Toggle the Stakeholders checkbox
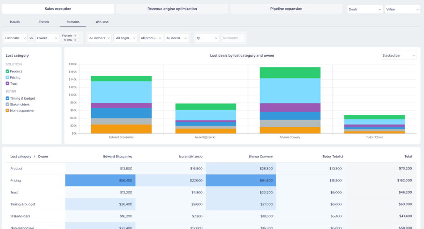424x229 pixels. (7, 105)
